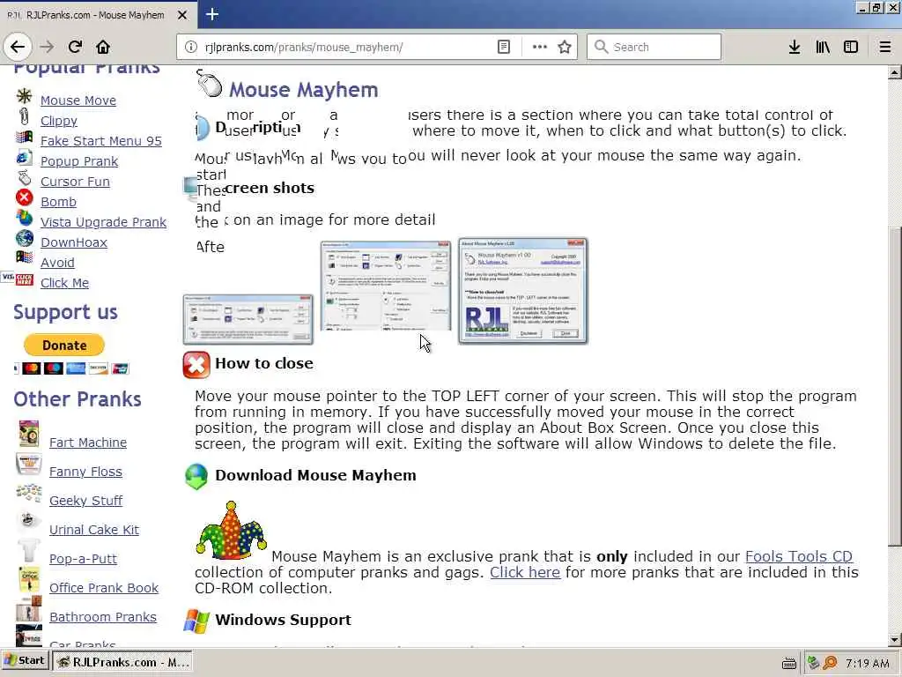The width and height of the screenshot is (902, 677).
Task: Open the downloads panel
Action: pyautogui.click(x=795, y=47)
